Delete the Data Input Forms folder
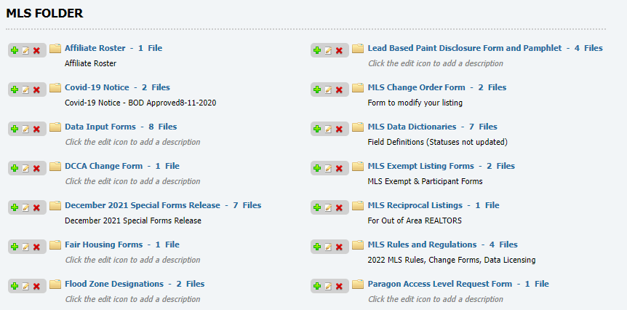The width and height of the screenshot is (627, 310). pos(36,129)
